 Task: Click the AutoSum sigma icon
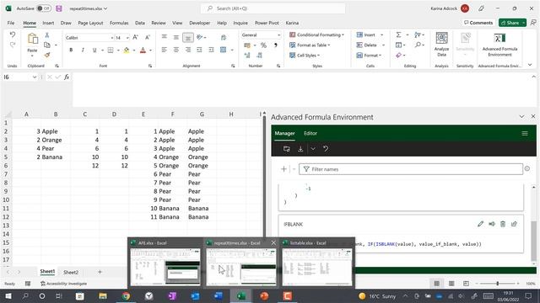(x=398, y=35)
